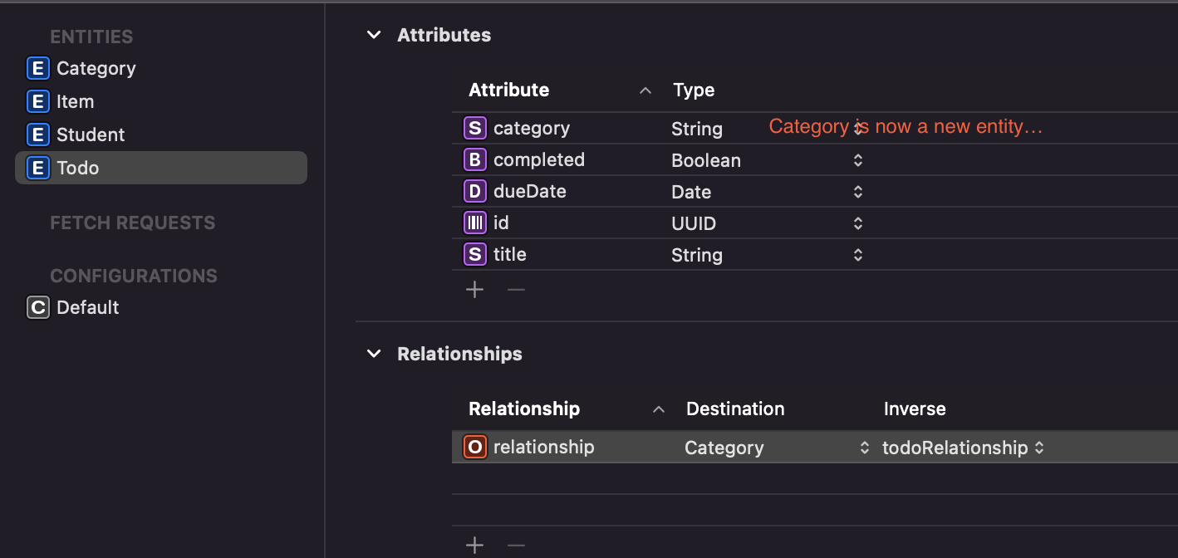Click the Student entity icon

37,135
